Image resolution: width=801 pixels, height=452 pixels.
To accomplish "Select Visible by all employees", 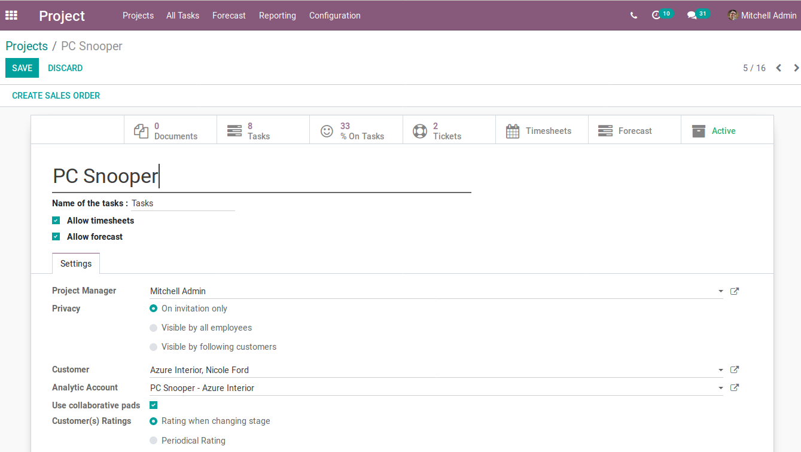I will click(x=154, y=328).
